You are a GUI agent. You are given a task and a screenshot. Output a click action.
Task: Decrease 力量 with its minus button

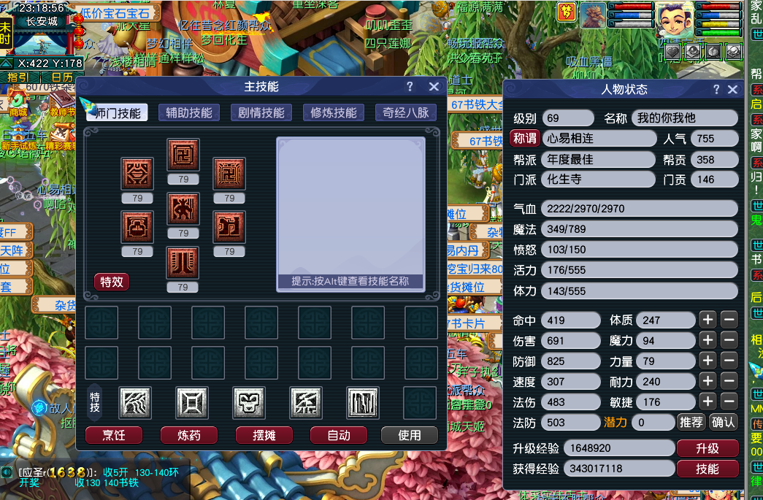[729, 361]
